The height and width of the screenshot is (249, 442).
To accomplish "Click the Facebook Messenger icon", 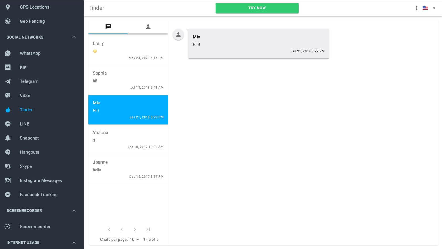I will pos(8,195).
